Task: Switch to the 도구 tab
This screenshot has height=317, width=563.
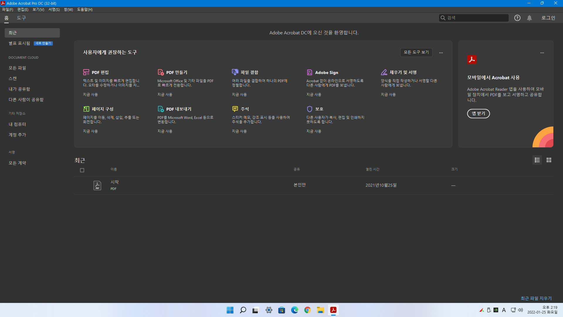Action: coord(21,18)
